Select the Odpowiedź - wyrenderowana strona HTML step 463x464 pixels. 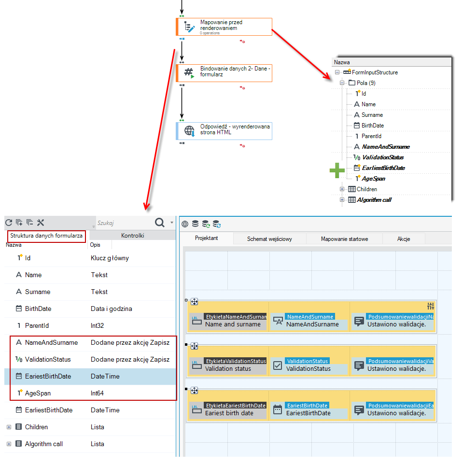224,131
